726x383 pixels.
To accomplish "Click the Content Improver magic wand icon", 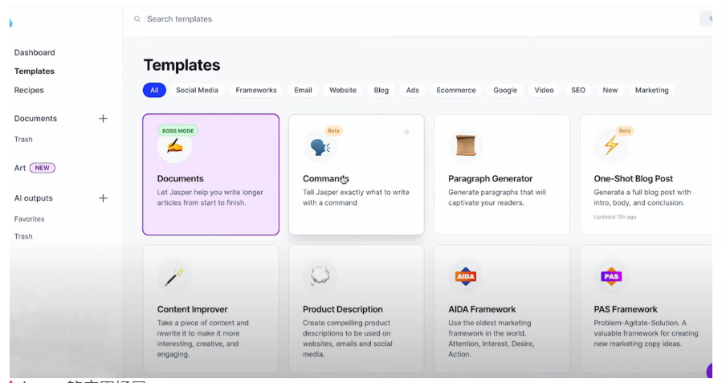I will tap(174, 277).
